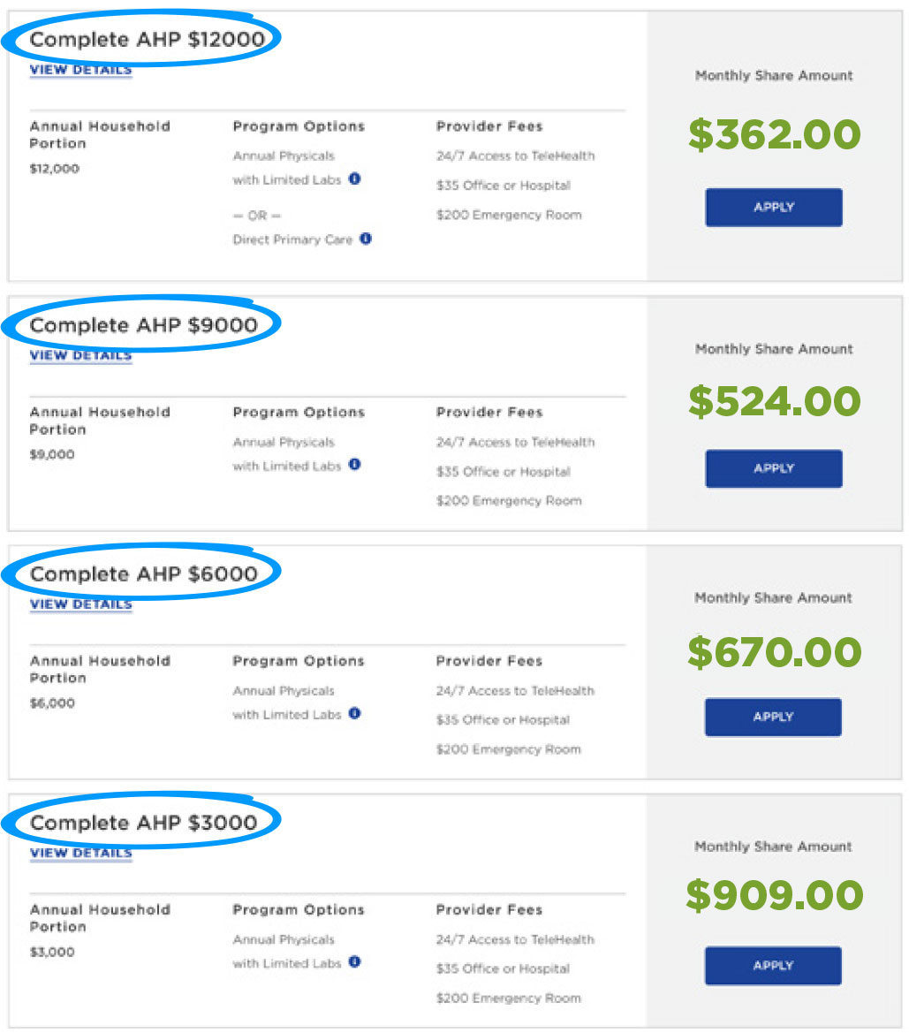Image resolution: width=909 pixels, height=1033 pixels.
Task: Click info icon next to Direct Primary Care
Action: point(366,239)
